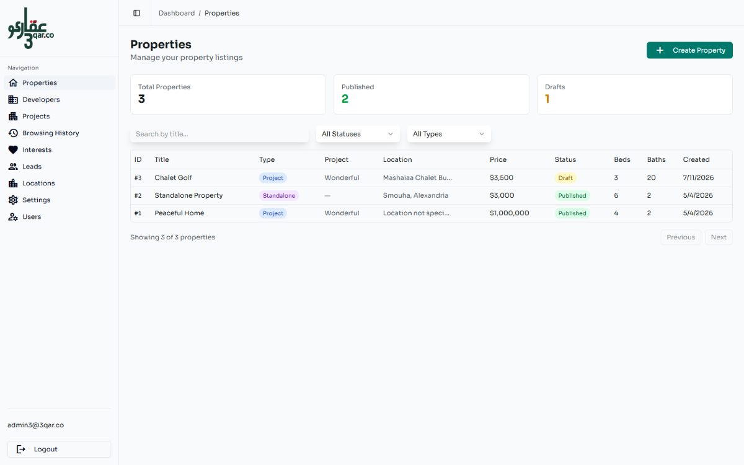The height and width of the screenshot is (465, 744).
Task: Click the $1,000,000 price cell
Action: [510, 213]
